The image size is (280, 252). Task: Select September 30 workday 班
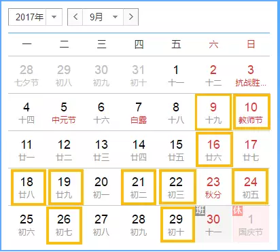click(213, 224)
